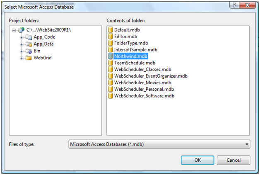Click the App_Code folder icon
Screen dimensions: 260x175
coord(29,37)
